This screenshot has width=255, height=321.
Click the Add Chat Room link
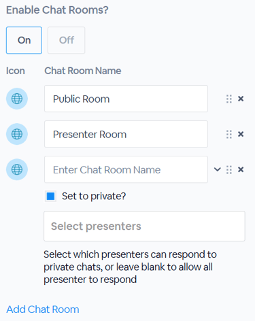(43, 309)
